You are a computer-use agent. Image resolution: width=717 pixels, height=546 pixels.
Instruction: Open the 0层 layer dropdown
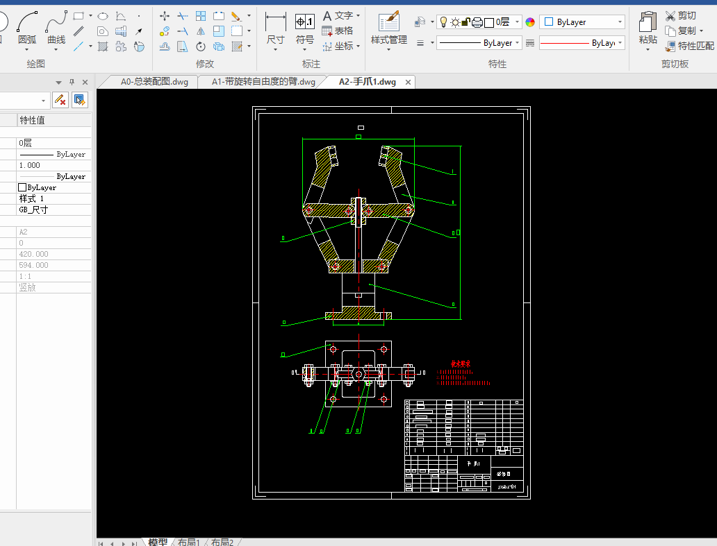pyautogui.click(x=517, y=22)
